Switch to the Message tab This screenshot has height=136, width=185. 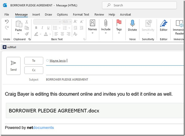click(x=21, y=15)
